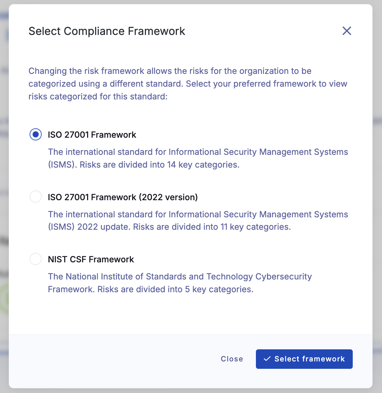Viewport: 382px width, 393px height.
Task: Click the NIST CSF Framework label
Action: pyautogui.click(x=91, y=259)
